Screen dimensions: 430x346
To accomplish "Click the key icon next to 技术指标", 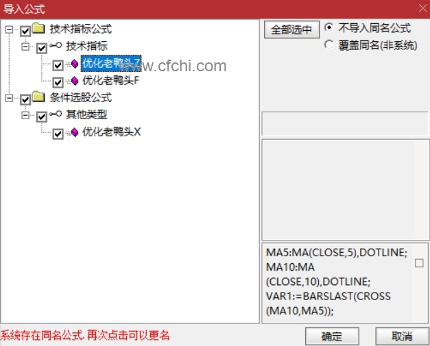I will click(56, 45).
